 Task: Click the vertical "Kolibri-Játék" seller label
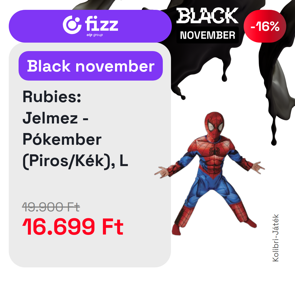tap(276, 238)
